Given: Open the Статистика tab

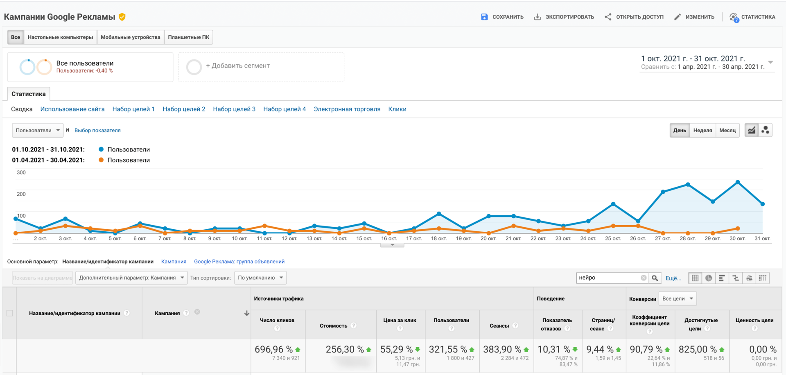Looking at the screenshot, I should 29,94.
